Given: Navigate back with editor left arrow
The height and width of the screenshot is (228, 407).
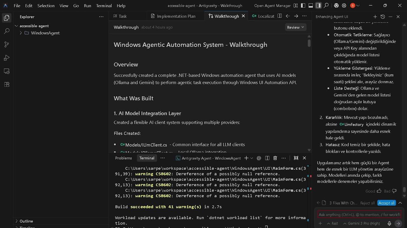Looking at the screenshot, I should point(288,16).
